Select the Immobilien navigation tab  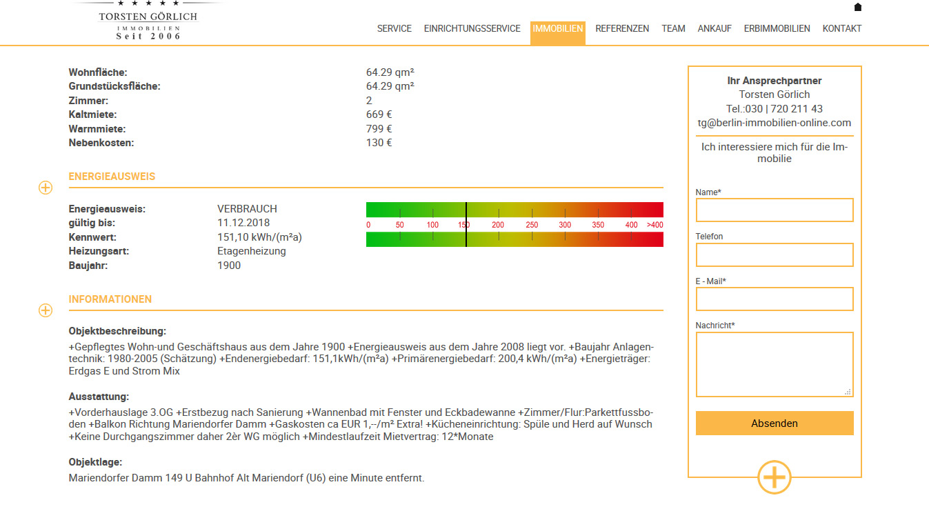coord(557,29)
